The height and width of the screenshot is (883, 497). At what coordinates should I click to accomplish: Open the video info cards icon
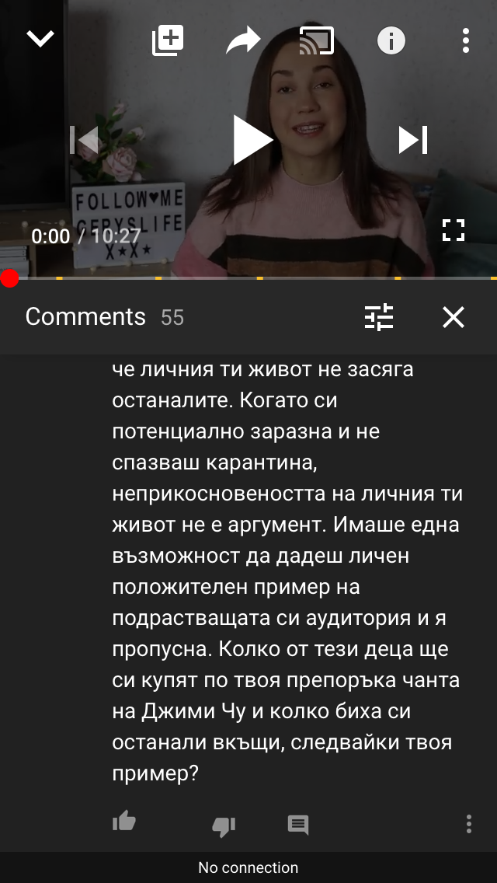pyautogui.click(x=391, y=40)
